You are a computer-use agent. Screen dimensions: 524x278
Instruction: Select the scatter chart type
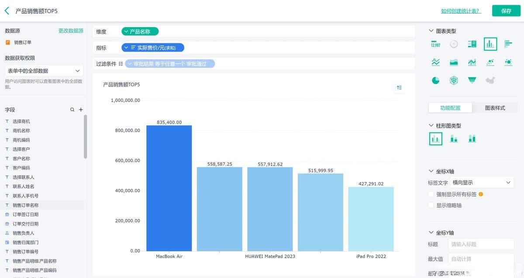490,62
